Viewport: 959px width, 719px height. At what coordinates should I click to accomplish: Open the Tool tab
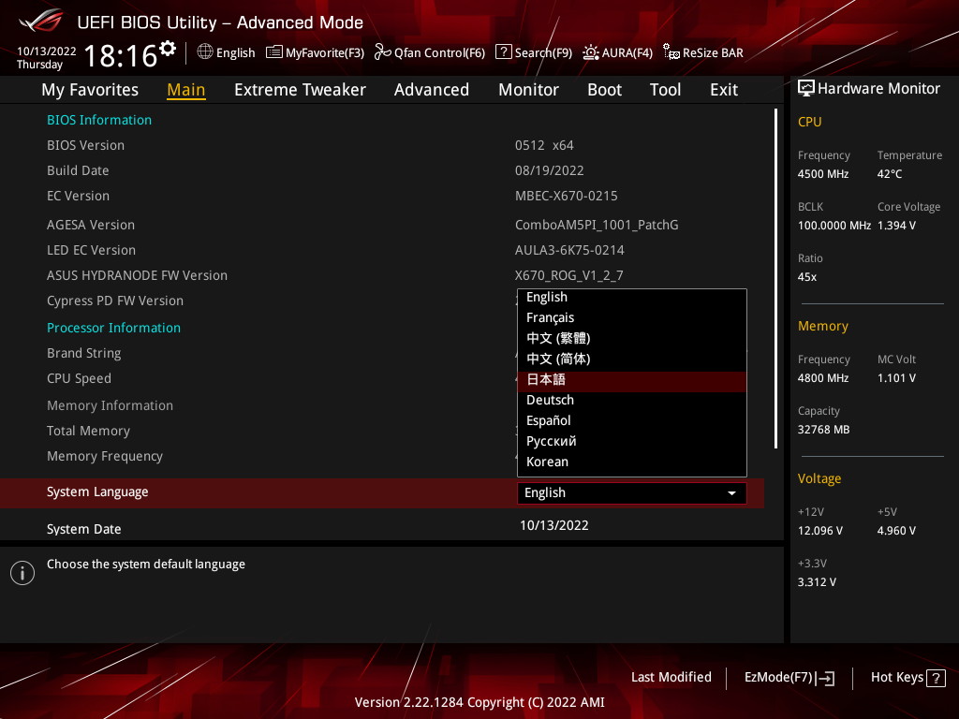tap(665, 89)
